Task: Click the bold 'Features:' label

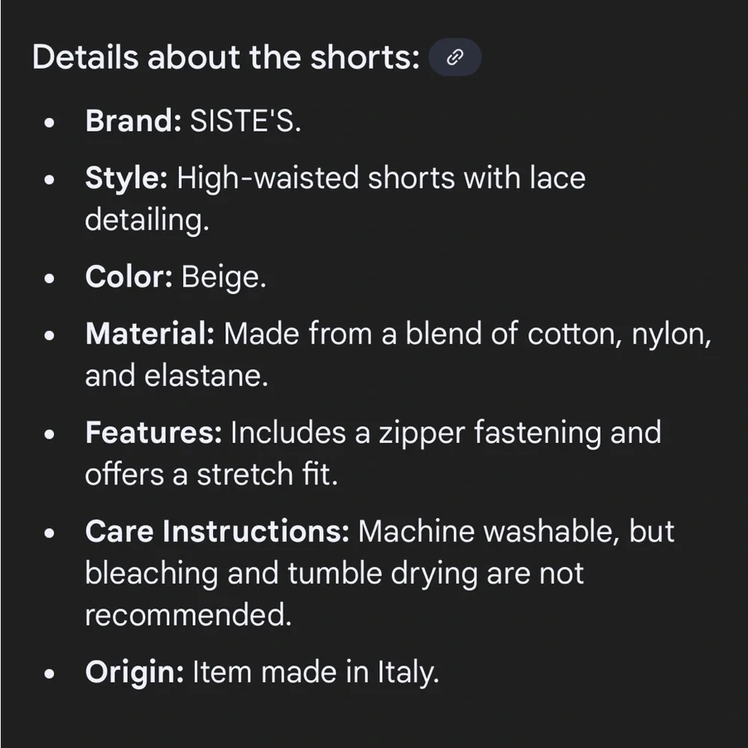Action: click(153, 432)
